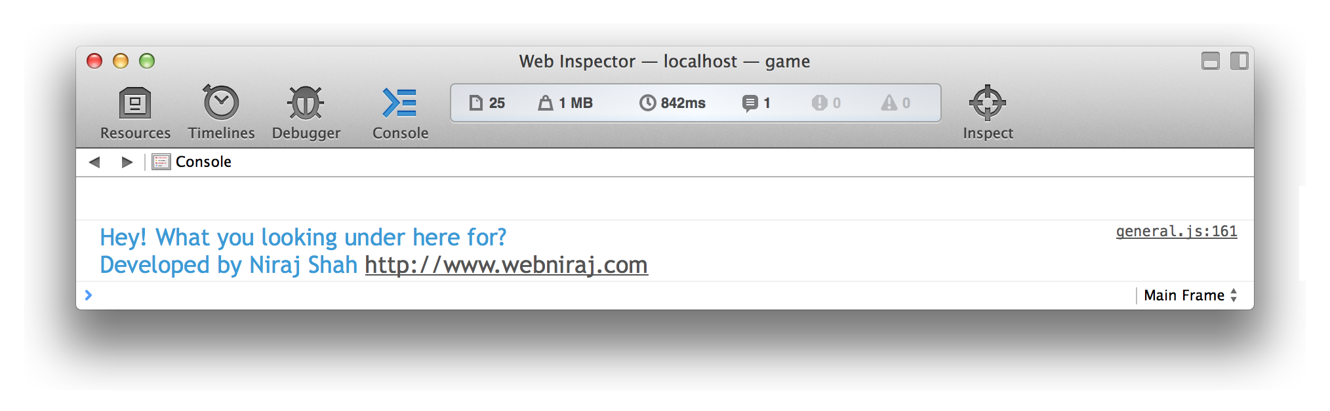Select the Console breadcrumb item
Viewport: 1330px width, 411px height.
191,162
